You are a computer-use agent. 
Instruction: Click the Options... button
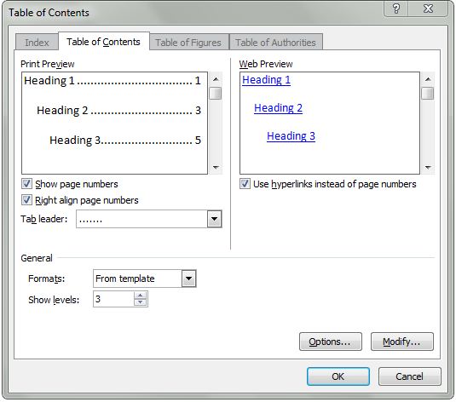331,342
